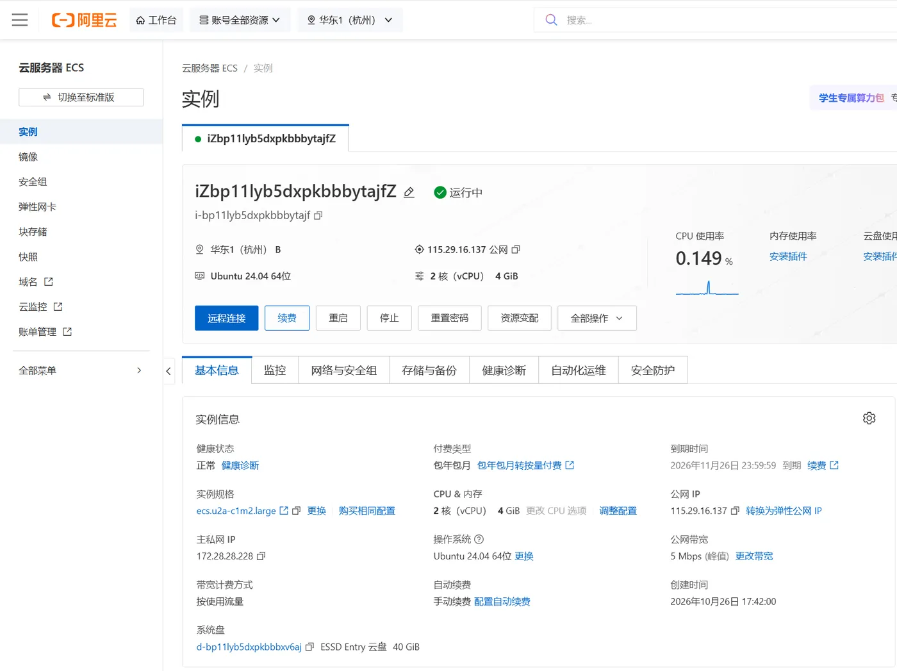This screenshot has height=671, width=897.
Task: Collapse the left sidebar arrow
Action: pyautogui.click(x=169, y=370)
